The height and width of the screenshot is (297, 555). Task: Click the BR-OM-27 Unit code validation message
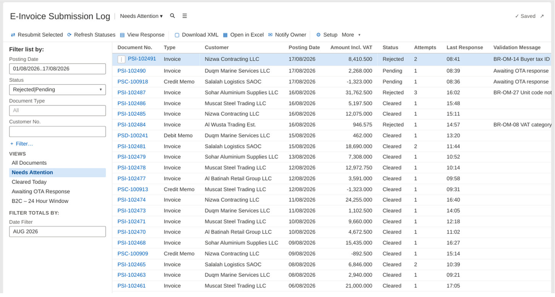(523, 93)
